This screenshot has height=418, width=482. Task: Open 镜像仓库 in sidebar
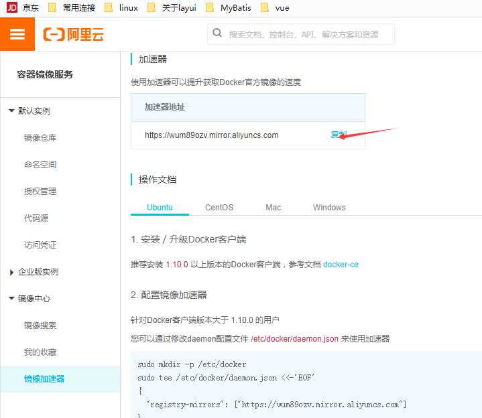tap(40, 137)
